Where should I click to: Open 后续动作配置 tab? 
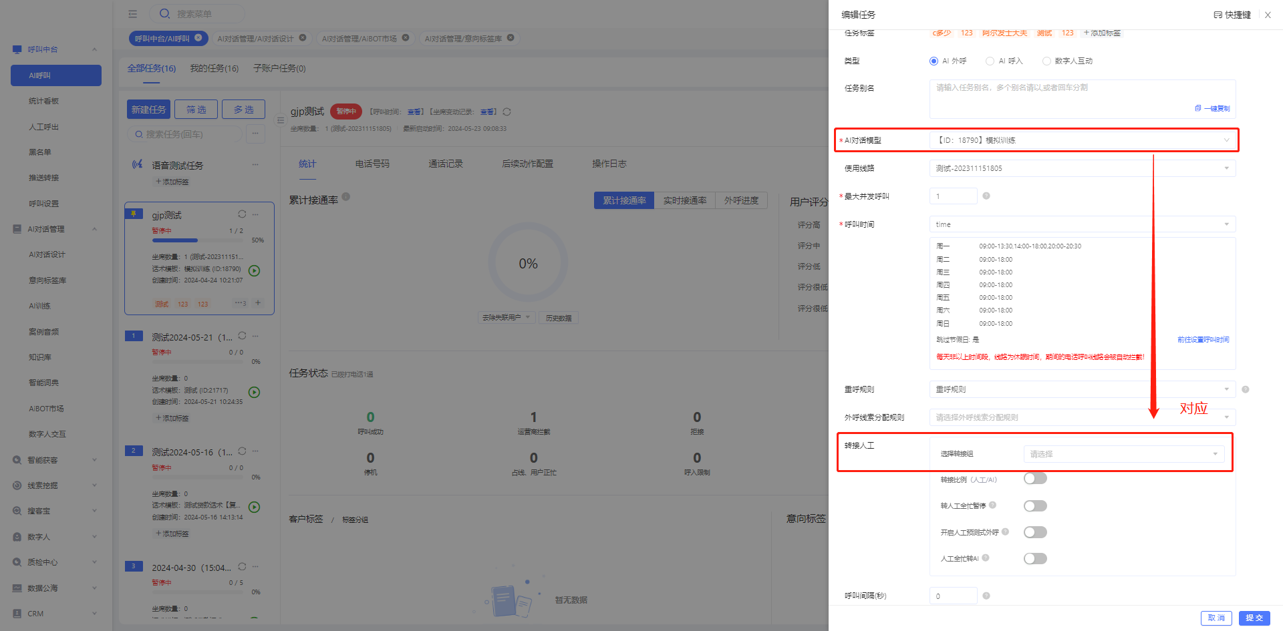click(x=527, y=164)
